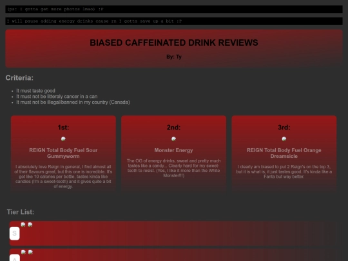Viewport: 348px width, 261px height.
Task: Click the 'pause adding energy drinks' note
Action: [x=174, y=21]
